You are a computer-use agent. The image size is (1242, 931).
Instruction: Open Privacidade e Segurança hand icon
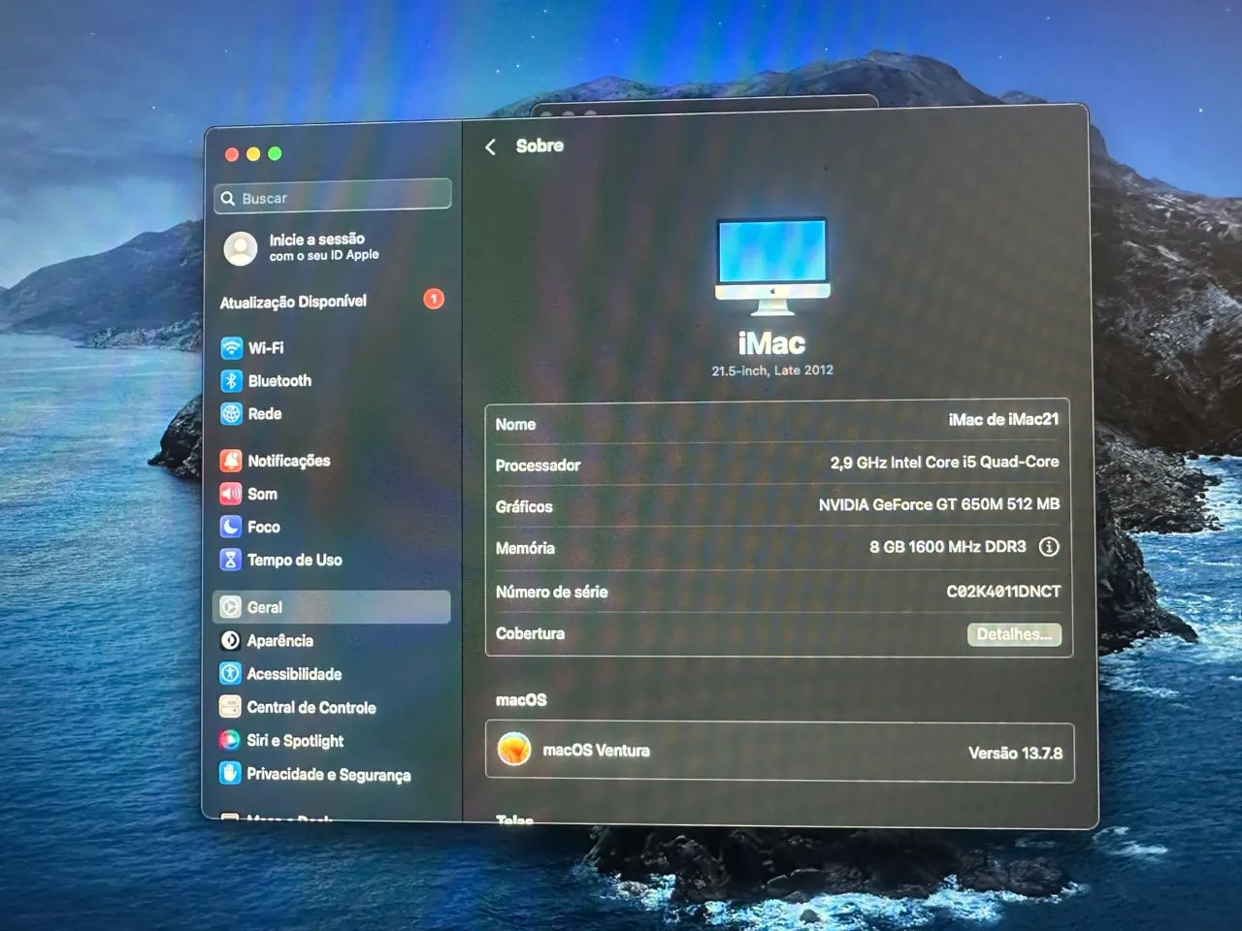click(231, 773)
